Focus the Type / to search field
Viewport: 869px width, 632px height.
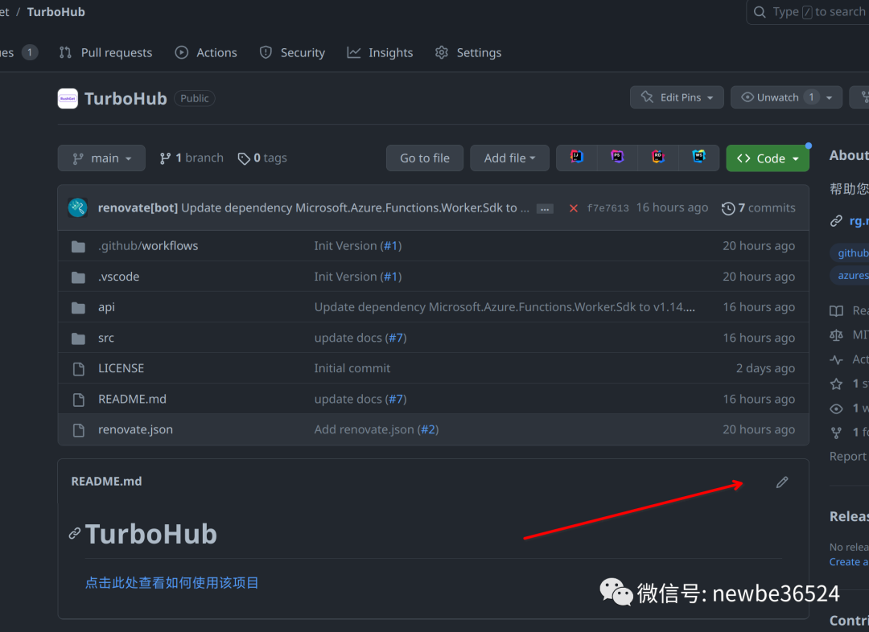pos(808,12)
